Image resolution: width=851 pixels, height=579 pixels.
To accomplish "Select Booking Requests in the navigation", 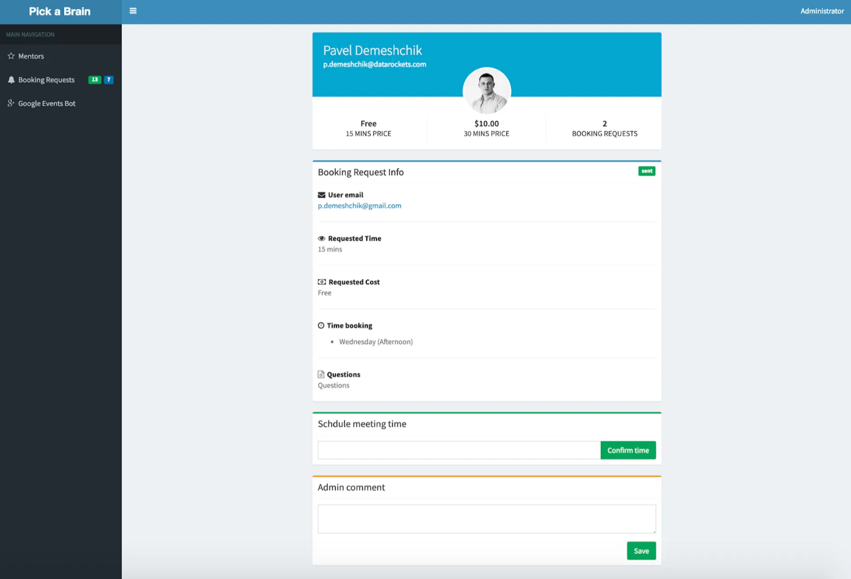I will 46,79.
